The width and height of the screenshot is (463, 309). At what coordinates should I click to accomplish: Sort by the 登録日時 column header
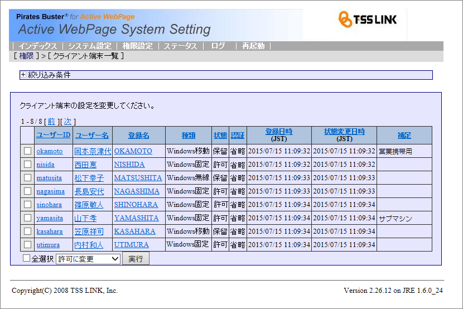tap(278, 132)
